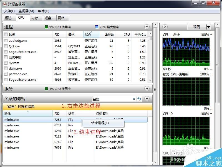Open the right chart panel via the > button
This screenshot has width=222, height=167.
point(165,27)
